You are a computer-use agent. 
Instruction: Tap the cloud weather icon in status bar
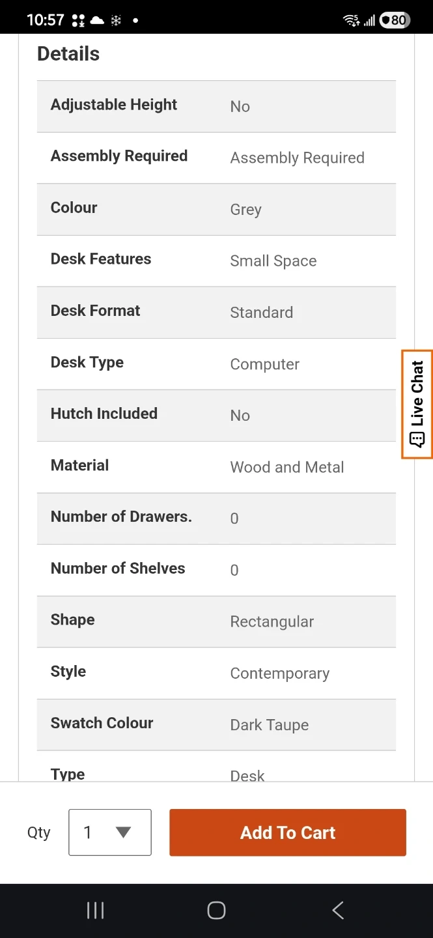(97, 20)
